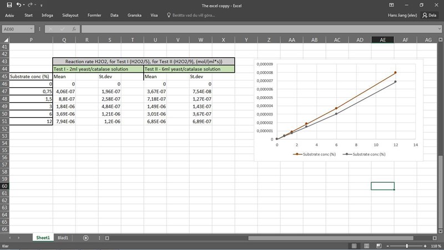The width and height of the screenshot is (444, 250).
Task: Click zoom in plus button
Action: coord(426,246)
